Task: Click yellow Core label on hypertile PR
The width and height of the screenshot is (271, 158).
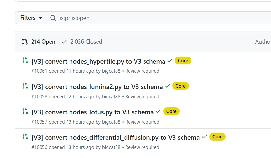Action: (183, 61)
